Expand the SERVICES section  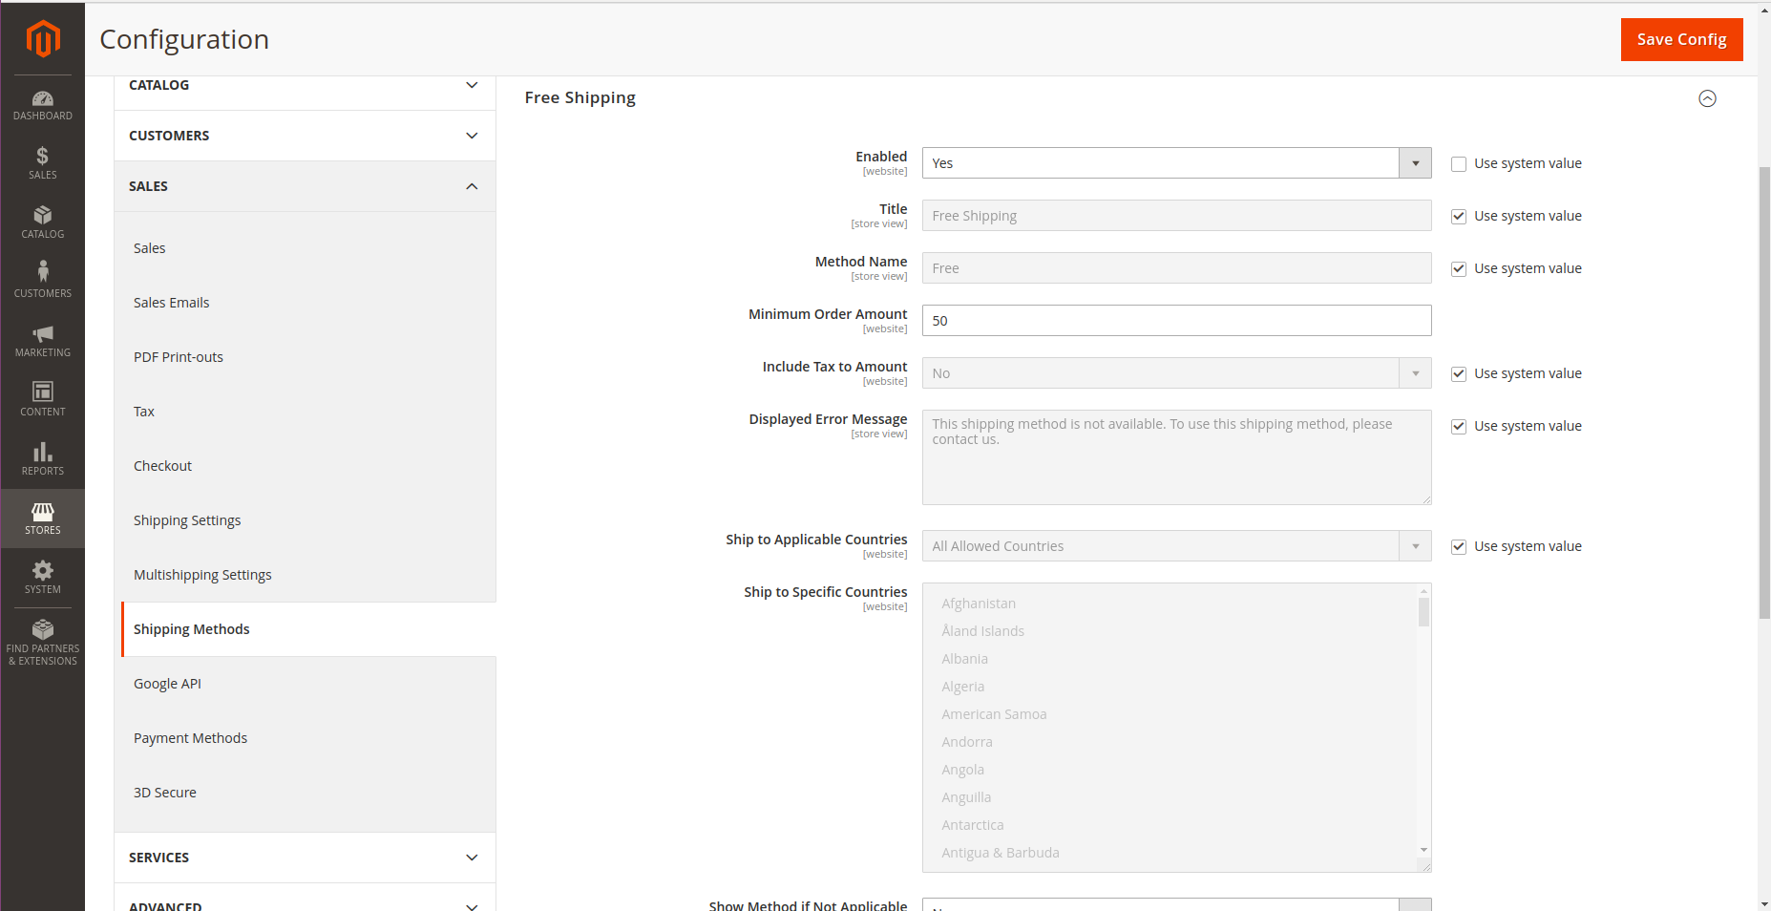(x=304, y=857)
